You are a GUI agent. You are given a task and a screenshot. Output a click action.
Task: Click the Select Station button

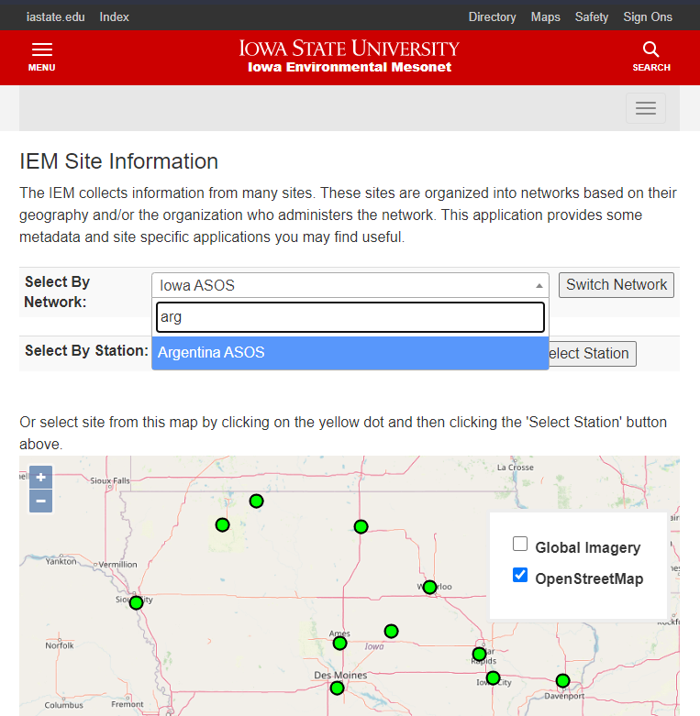593,354
